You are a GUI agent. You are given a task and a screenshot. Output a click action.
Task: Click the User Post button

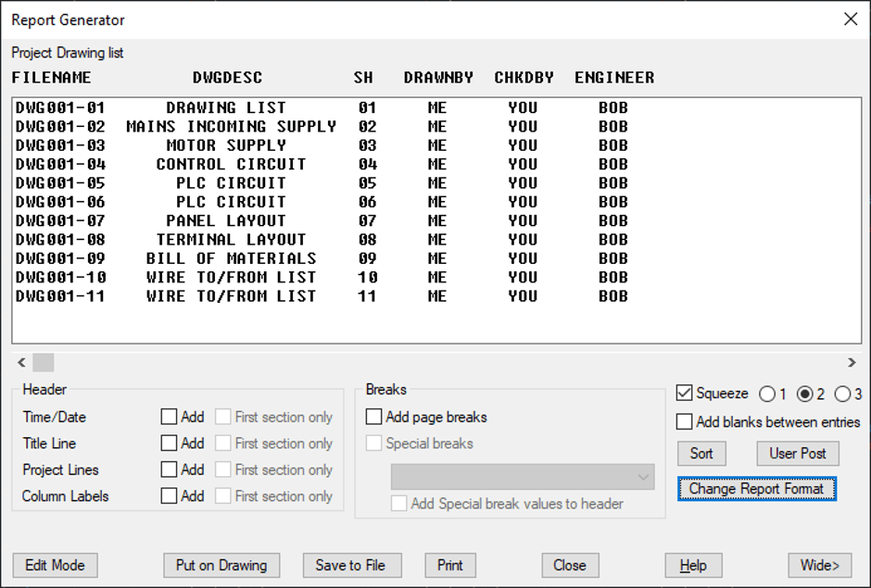coord(798,454)
